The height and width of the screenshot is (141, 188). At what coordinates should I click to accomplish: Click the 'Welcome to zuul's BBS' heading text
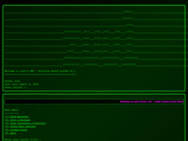coord(40,71)
